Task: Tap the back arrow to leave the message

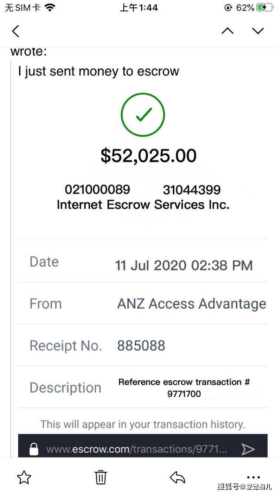Action: tap(16, 31)
